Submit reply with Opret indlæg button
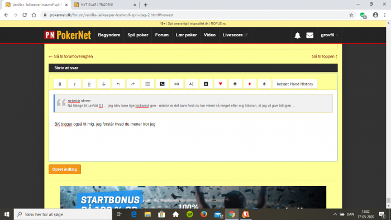Image resolution: width=391 pixels, height=220 pixels. point(65,169)
